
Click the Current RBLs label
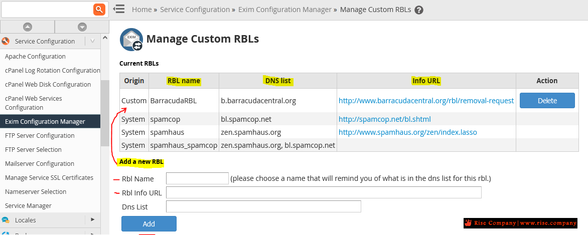tap(139, 64)
